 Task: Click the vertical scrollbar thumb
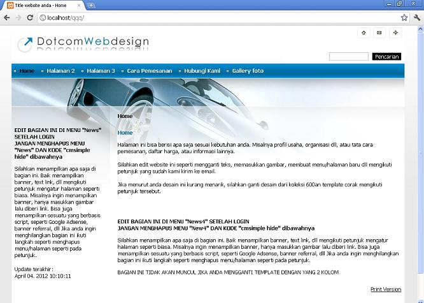[x=420, y=152]
